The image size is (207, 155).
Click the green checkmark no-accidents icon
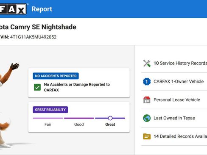[37, 87]
